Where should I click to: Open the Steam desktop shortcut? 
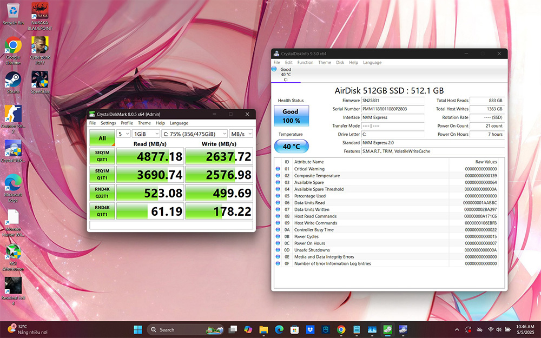[x=13, y=83]
